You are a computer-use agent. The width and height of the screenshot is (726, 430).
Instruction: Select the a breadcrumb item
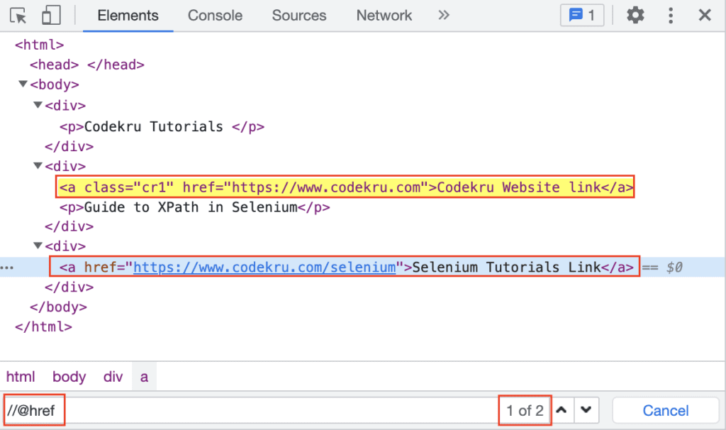[x=144, y=376]
